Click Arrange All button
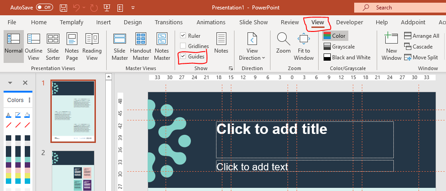Image resolution: width=446 pixels, height=191 pixels. coord(422,36)
